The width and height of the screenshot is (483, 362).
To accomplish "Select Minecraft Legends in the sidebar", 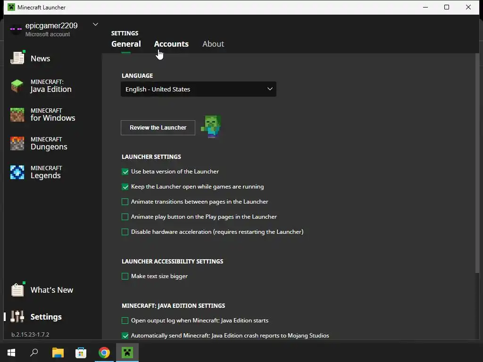I will tap(46, 172).
